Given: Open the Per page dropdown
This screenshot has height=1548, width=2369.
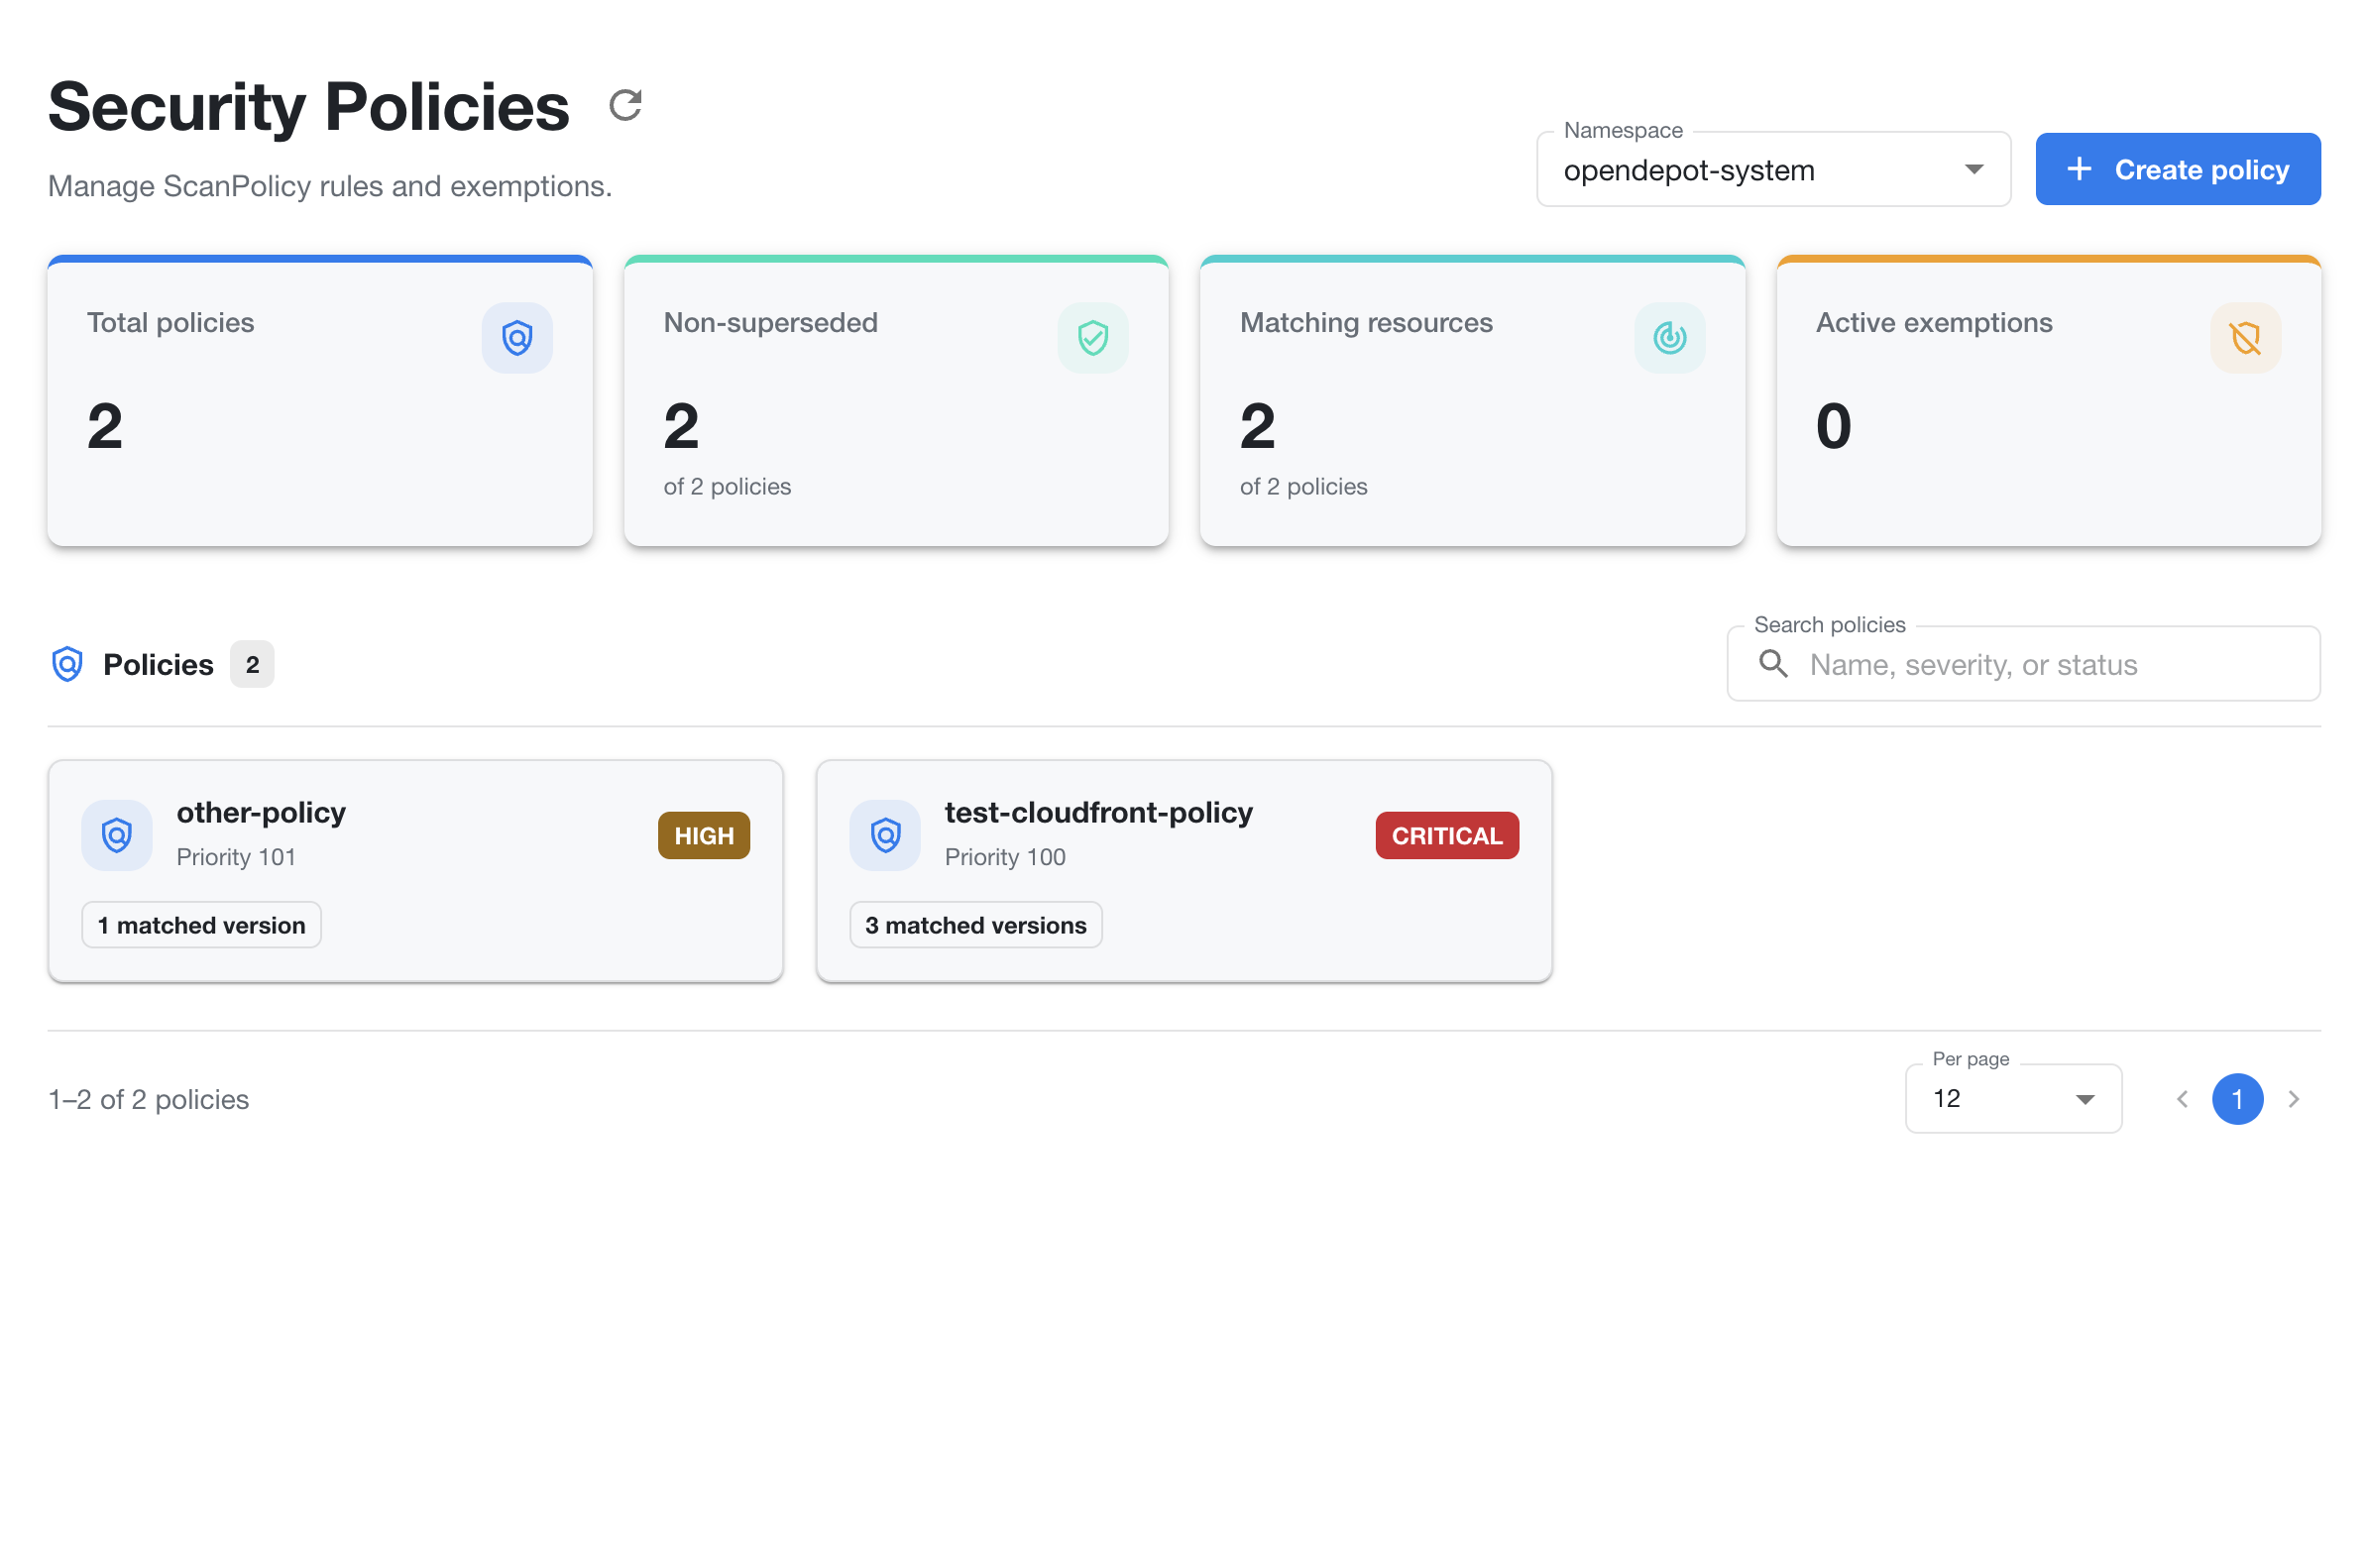Looking at the screenshot, I should coord(2012,1099).
